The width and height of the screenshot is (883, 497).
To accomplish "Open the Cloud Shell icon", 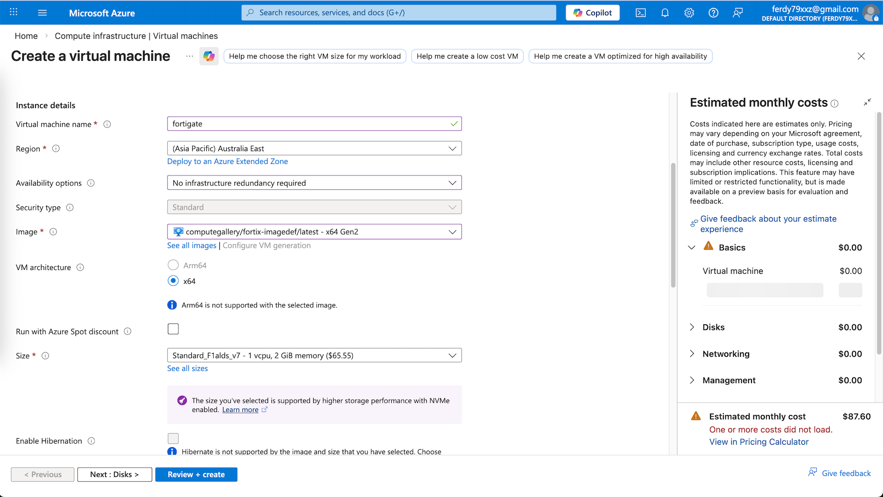I will coord(641,13).
